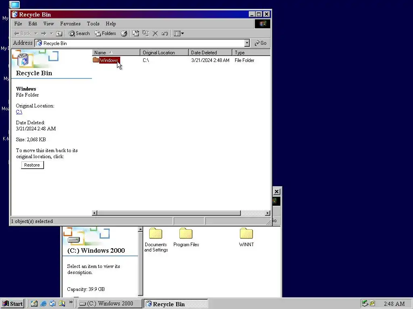Select the deleted Windows folder icon
Image resolution: width=413 pixels, height=309 pixels.
click(x=96, y=60)
